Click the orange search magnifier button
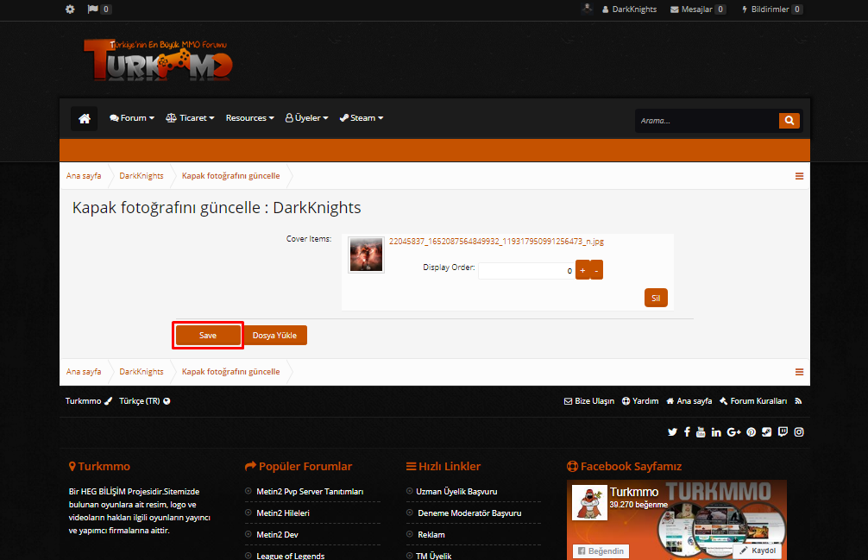 [x=789, y=121]
